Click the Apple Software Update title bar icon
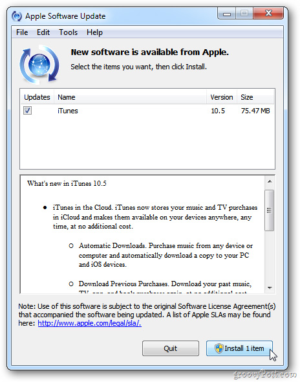The image size is (300, 382). (17, 16)
